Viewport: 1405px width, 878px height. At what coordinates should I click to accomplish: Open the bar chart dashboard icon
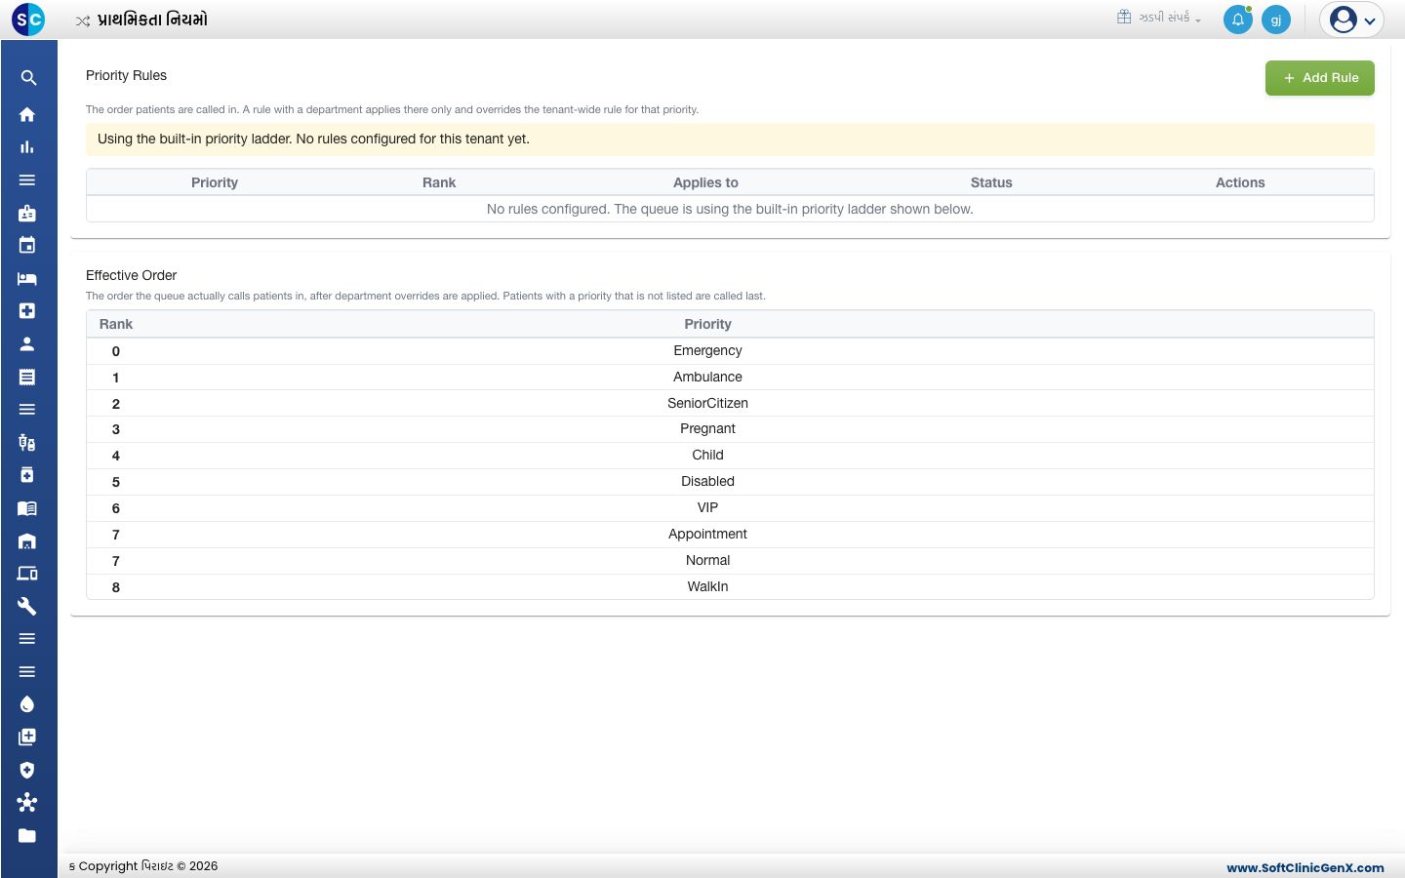pyautogui.click(x=27, y=147)
